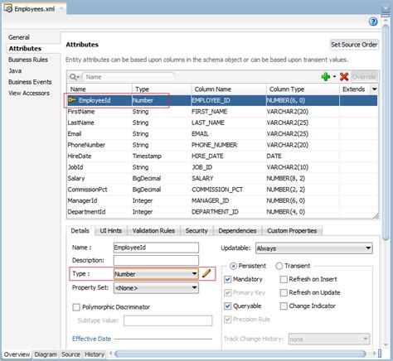This screenshot has height=361, width=393.
Task: Open the Business Rules section
Action: pos(28,60)
